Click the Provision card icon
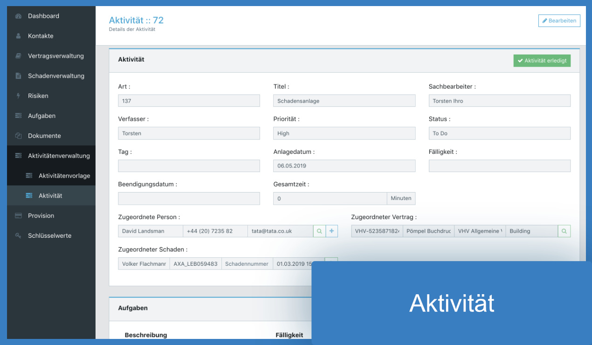Viewport: 592px width, 345px height. (19, 216)
